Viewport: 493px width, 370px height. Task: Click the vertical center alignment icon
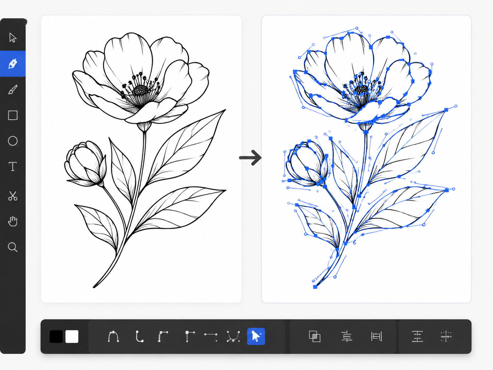pyautogui.click(x=417, y=337)
